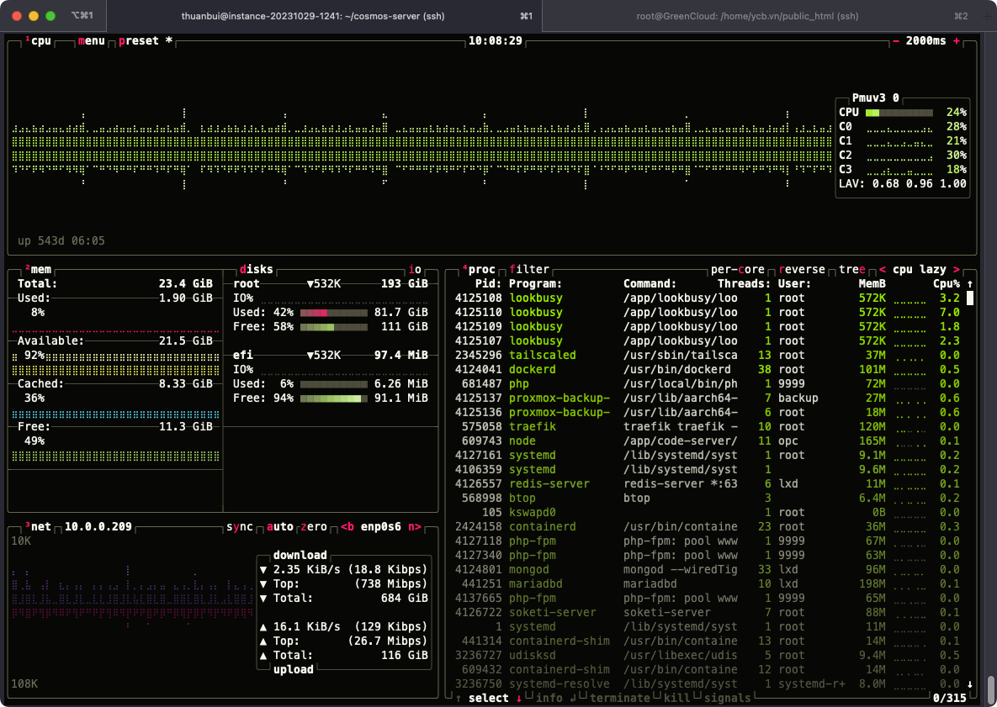997x707 pixels.
Task: Open the btop menu
Action: point(92,41)
